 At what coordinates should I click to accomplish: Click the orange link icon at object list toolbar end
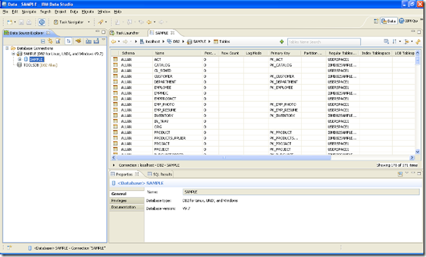(x=418, y=42)
